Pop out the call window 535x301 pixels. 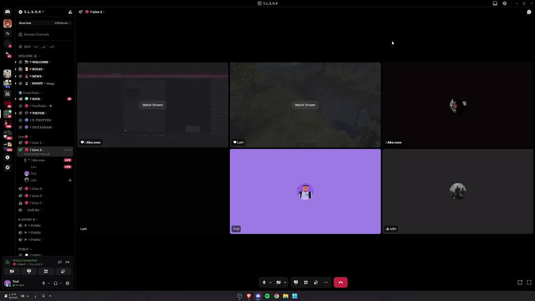coord(520,283)
